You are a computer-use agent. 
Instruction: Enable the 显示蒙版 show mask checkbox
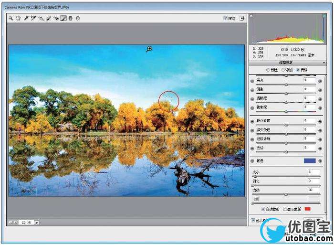click(x=284, y=209)
